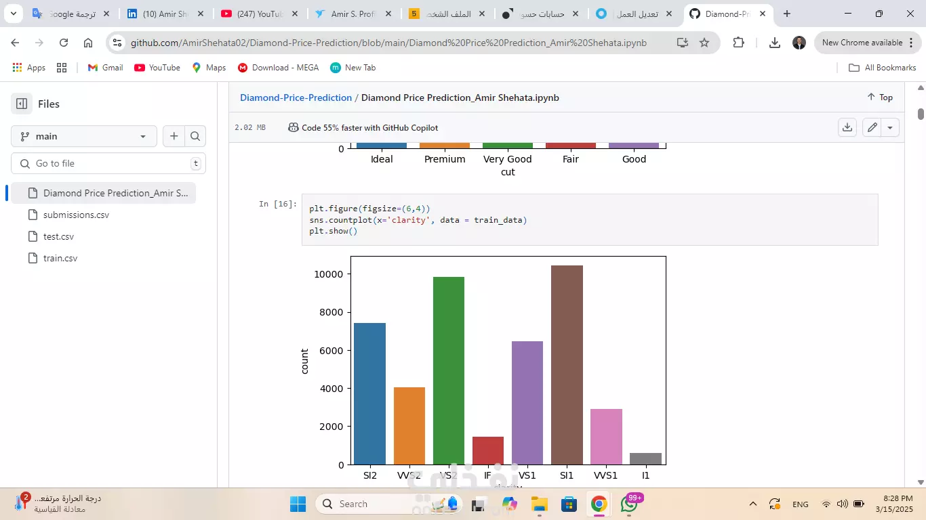Open train.csv in file tree
This screenshot has height=520, width=926.
[60, 258]
